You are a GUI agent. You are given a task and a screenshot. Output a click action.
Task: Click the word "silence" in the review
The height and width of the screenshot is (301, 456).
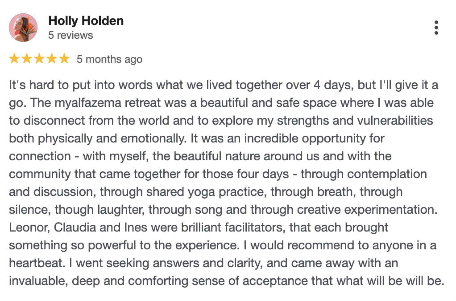26,210
